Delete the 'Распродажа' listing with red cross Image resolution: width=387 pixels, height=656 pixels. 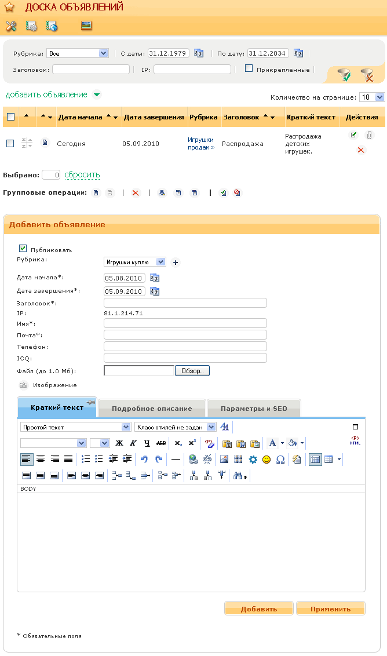361,150
